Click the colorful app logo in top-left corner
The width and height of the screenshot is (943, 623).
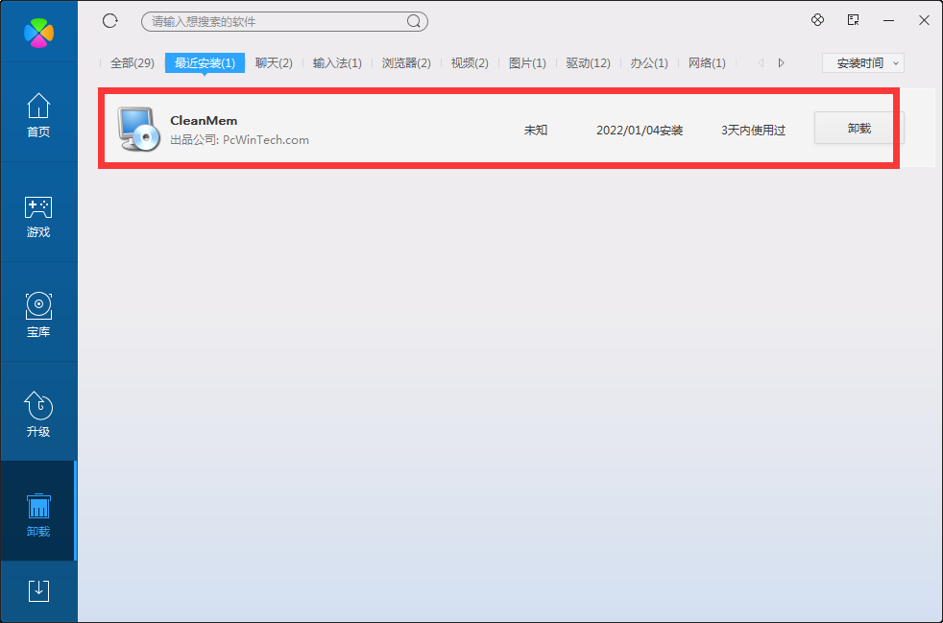coord(38,31)
